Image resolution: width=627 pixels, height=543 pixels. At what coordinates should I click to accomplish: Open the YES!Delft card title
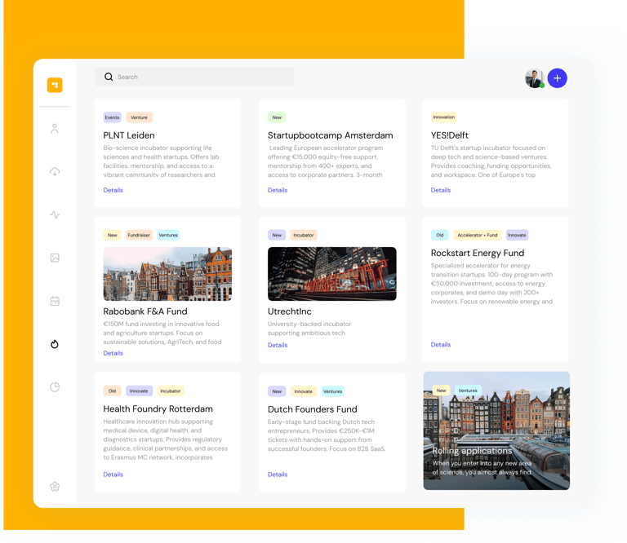pyautogui.click(x=450, y=135)
